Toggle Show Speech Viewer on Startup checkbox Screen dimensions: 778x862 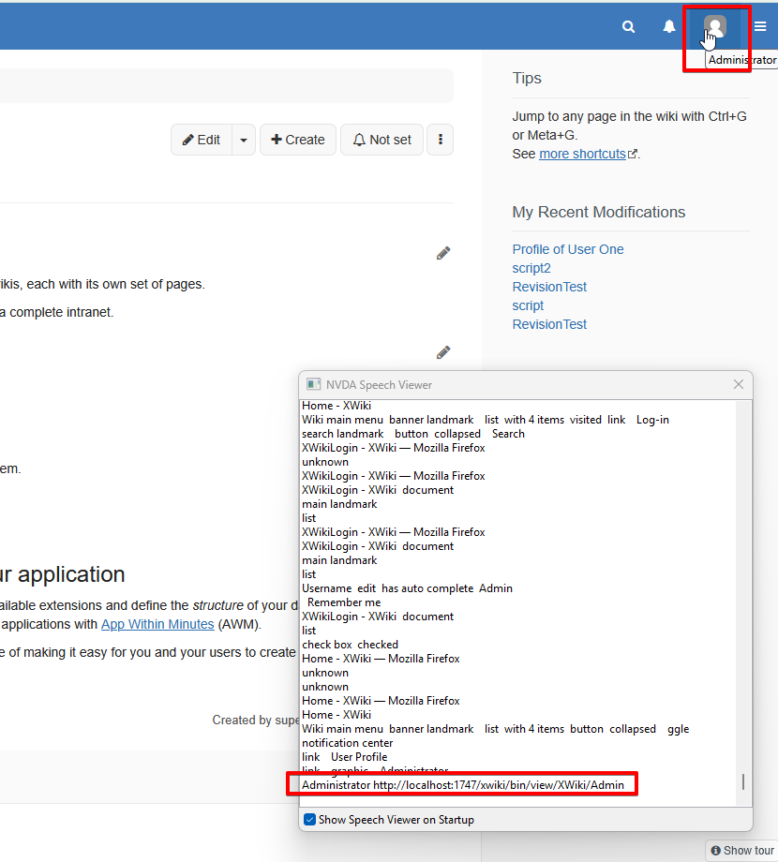(x=310, y=820)
